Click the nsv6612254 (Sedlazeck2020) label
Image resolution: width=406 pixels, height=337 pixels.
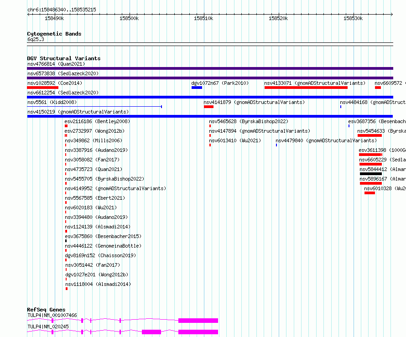point(63,93)
